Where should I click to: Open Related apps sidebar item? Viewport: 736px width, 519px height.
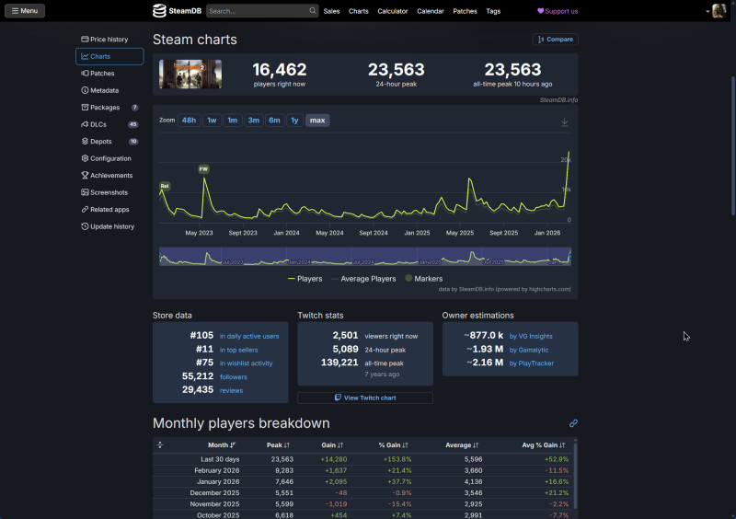[x=109, y=210]
